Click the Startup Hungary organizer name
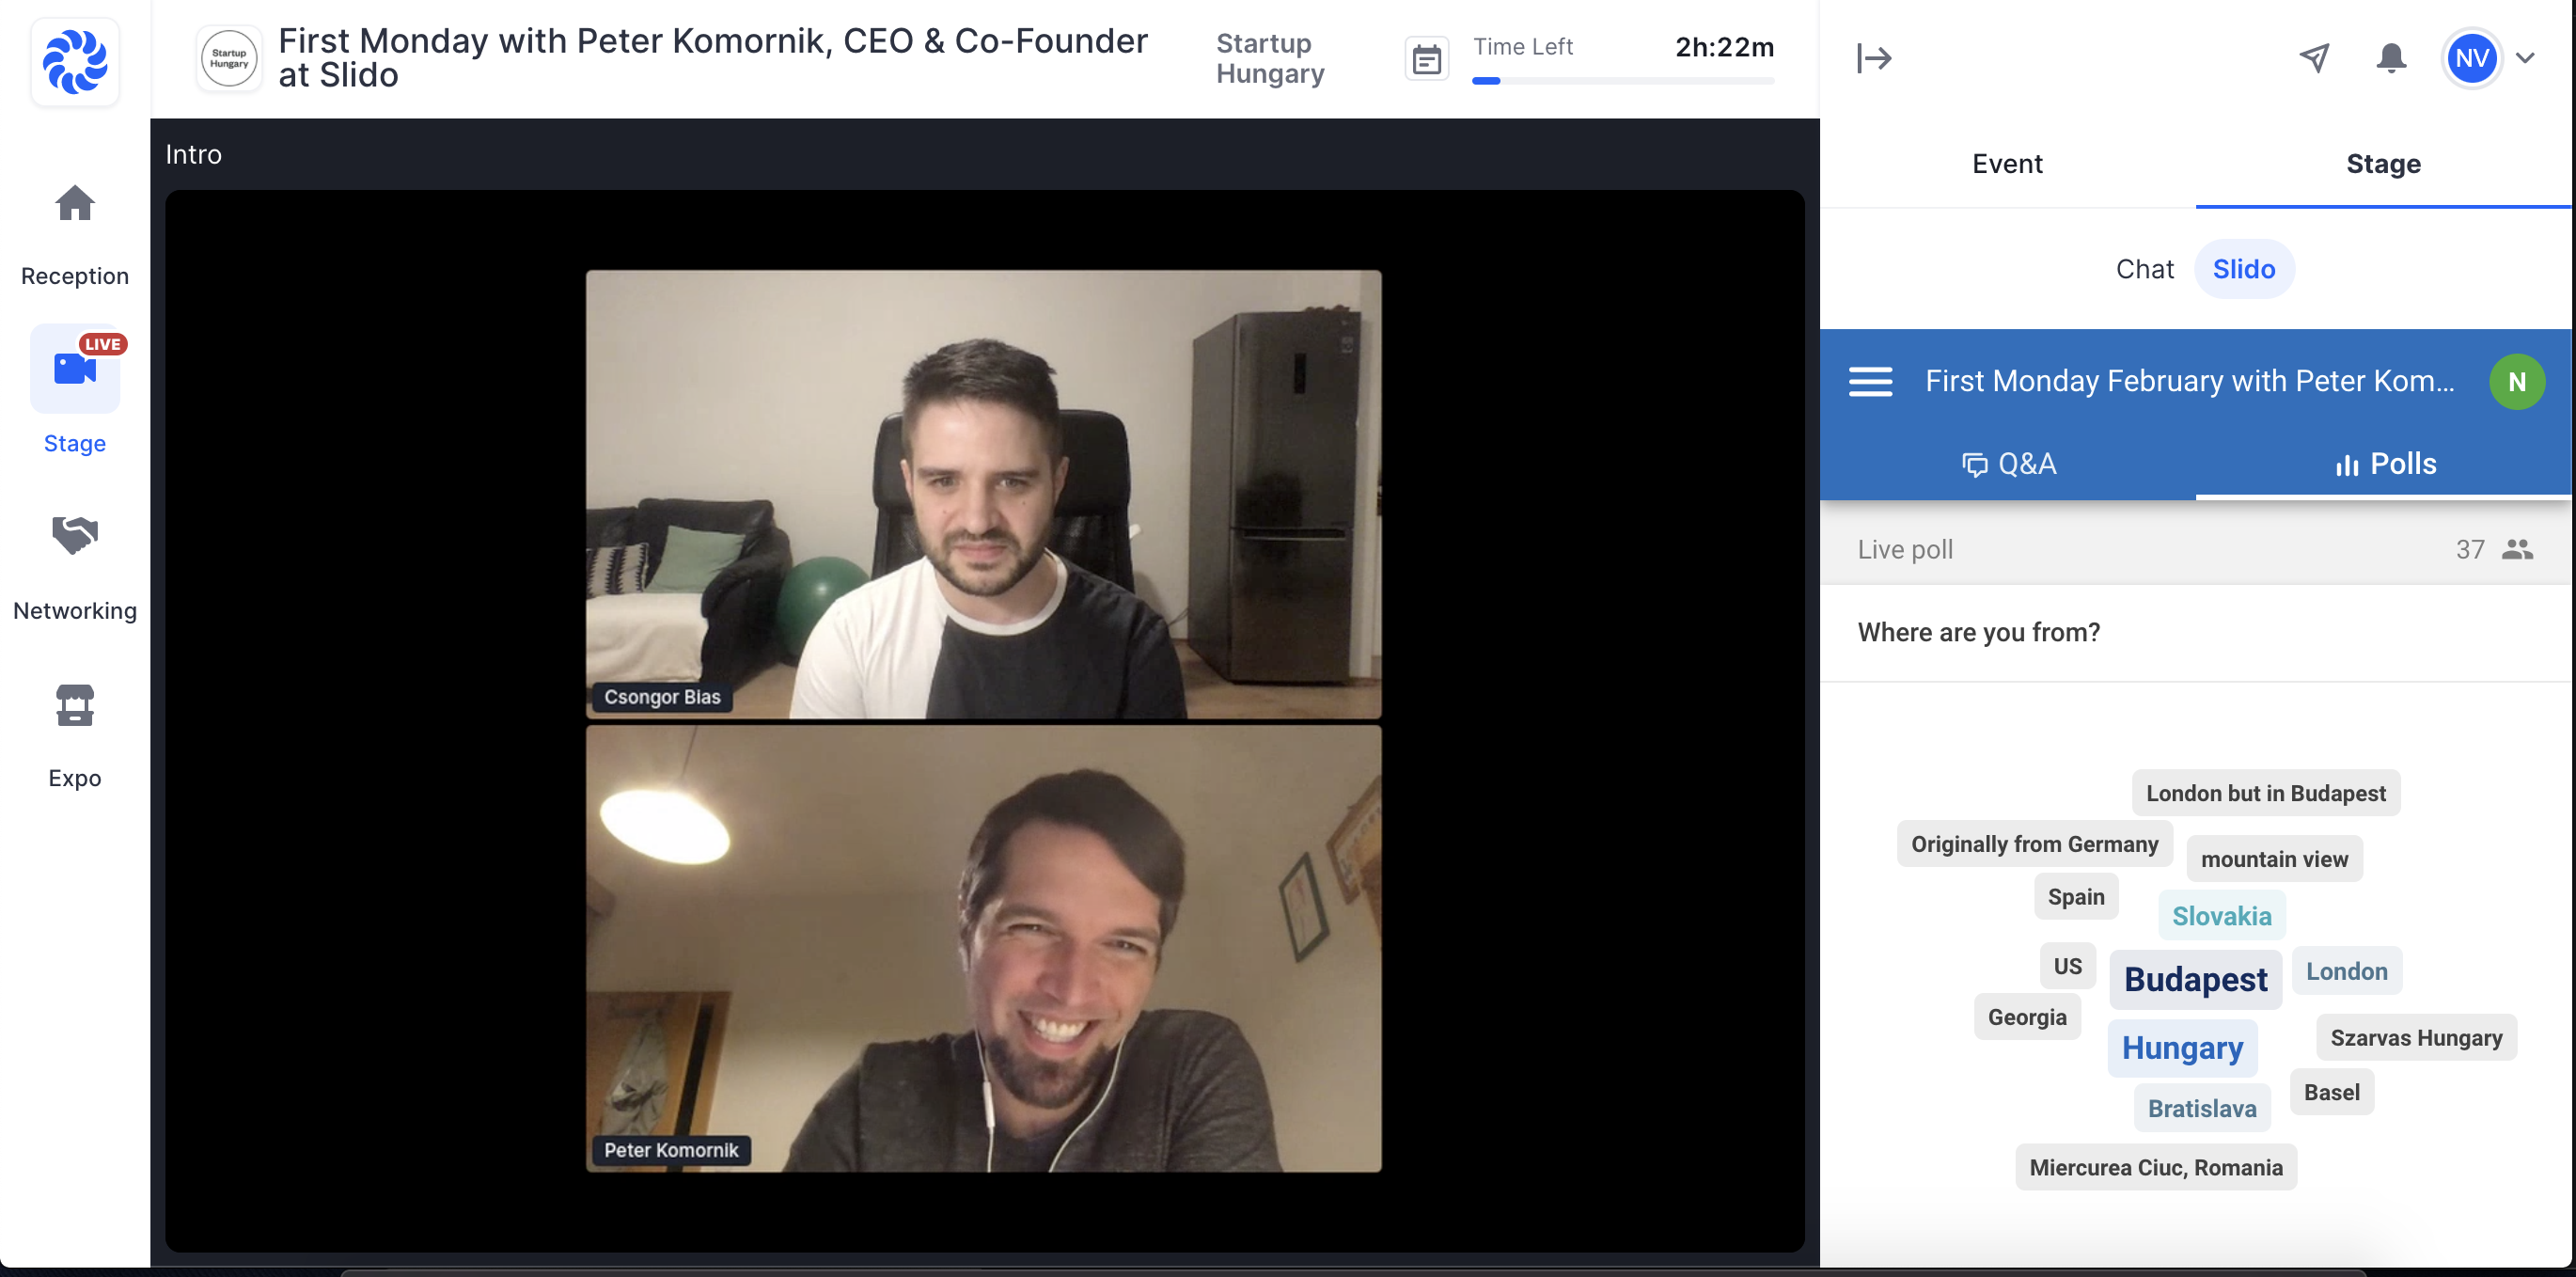Image resolution: width=2576 pixels, height=1277 pixels. tap(1269, 58)
